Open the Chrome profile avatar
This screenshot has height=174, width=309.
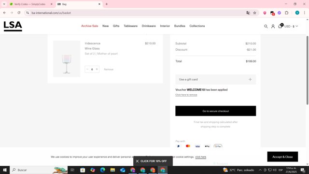297,13
